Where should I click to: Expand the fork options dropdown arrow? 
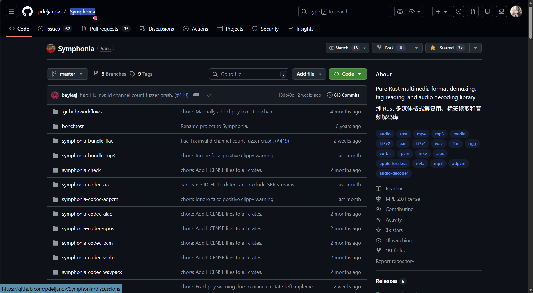click(417, 48)
